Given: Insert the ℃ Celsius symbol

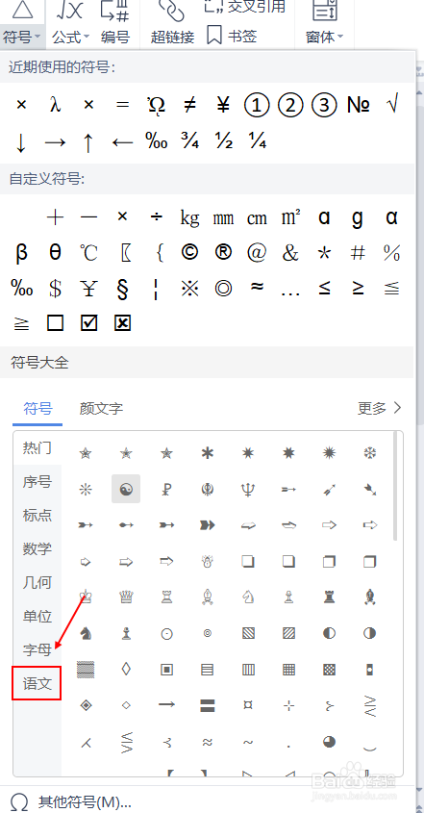Looking at the screenshot, I should 88,252.
